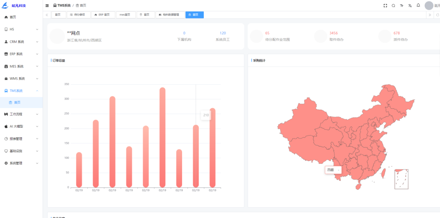Click the user avatar in the header
Screen dimensions: 440x218
pos(429,5)
